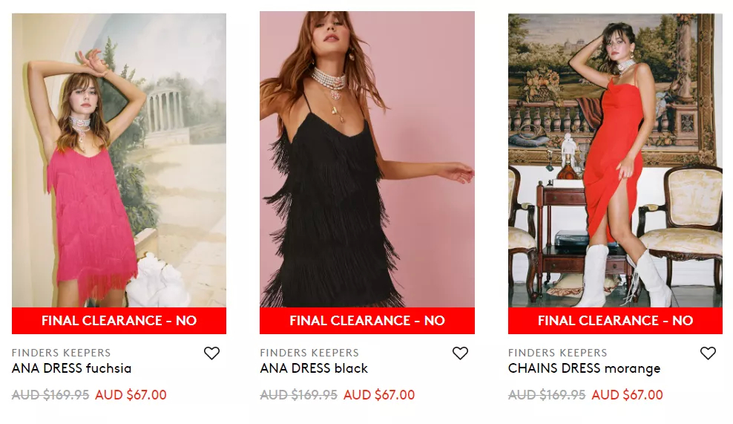Click AUD $67.00 sale price of morange dress
Viewport: 733px width, 424px height.
coord(628,395)
